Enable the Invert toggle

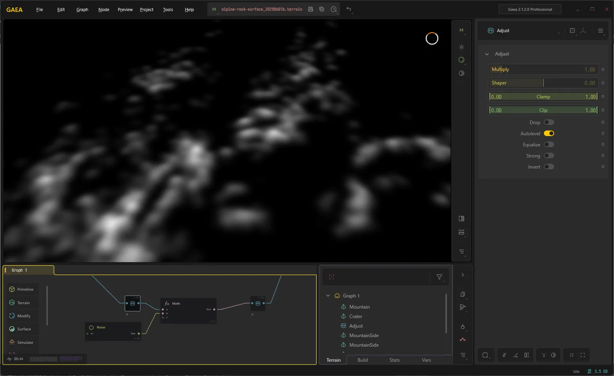[549, 167]
